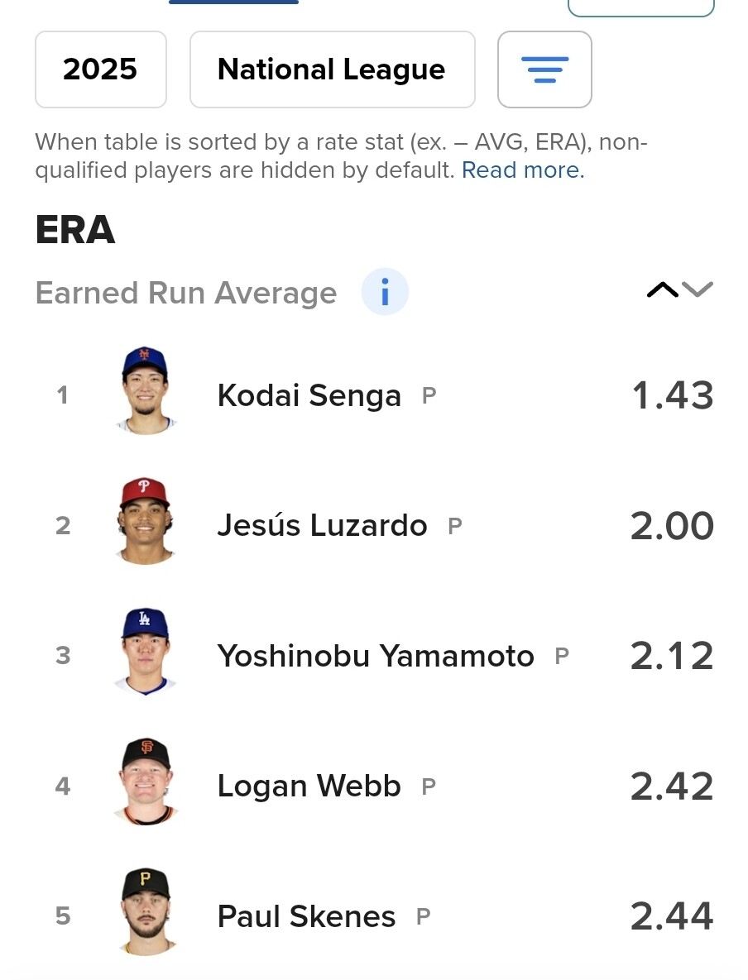
Task: Sort ERA descending with down arrow
Action: (698, 289)
